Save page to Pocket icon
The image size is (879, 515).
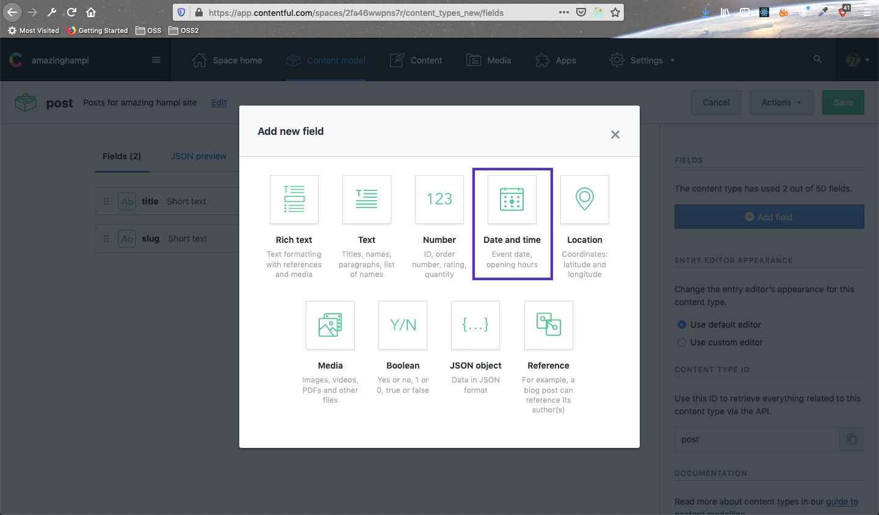581,12
